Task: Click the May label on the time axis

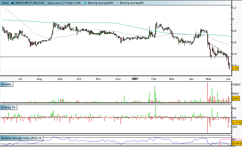Action: [209, 79]
